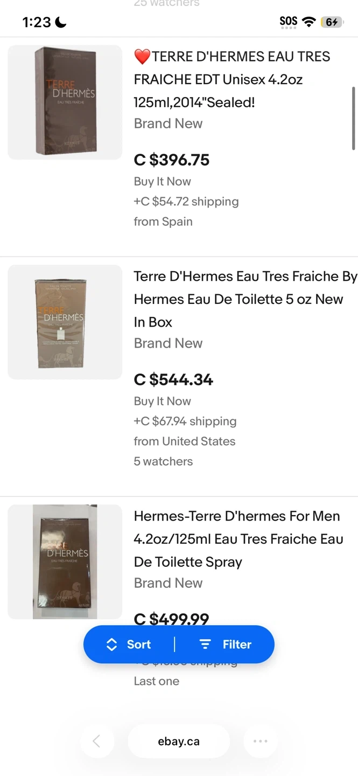Tap the ebay.ca address bar

click(179, 742)
